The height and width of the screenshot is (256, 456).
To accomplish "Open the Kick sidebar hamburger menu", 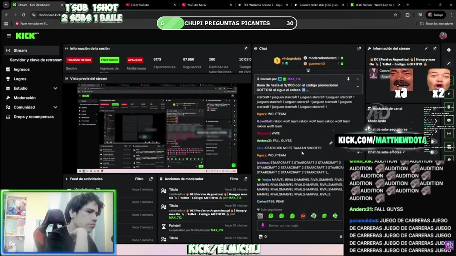I will (x=9, y=36).
